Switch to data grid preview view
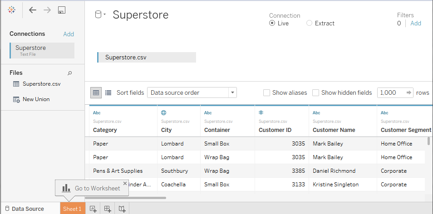The height and width of the screenshot is (214, 433). (96, 93)
